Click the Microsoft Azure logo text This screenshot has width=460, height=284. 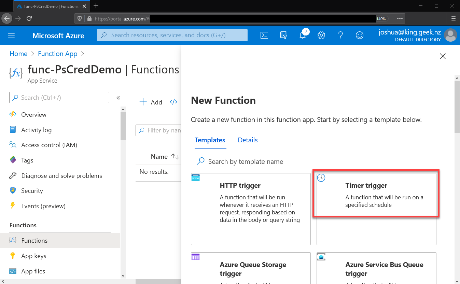[x=58, y=35]
